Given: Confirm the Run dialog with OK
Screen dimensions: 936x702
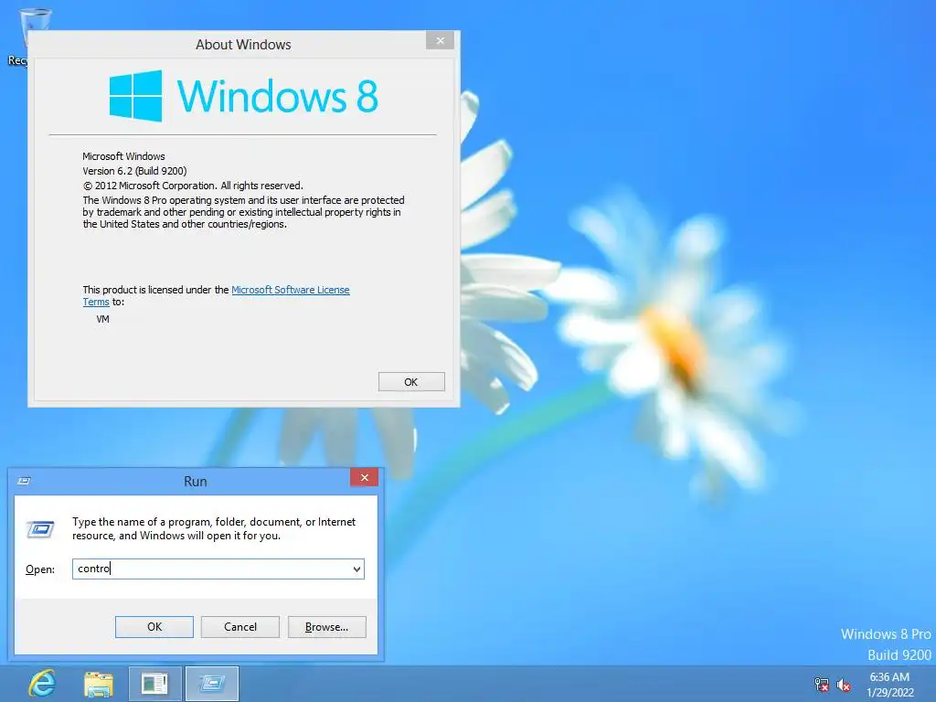Looking at the screenshot, I should (154, 627).
